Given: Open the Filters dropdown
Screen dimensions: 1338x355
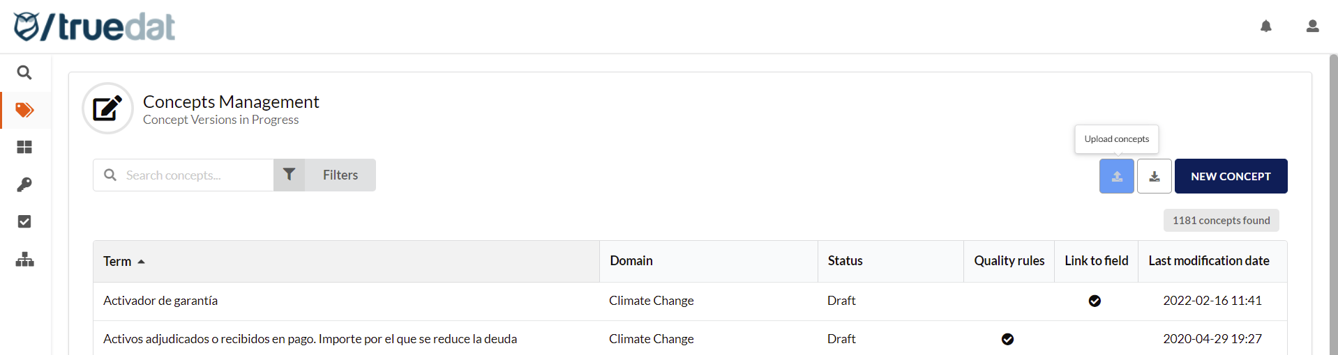Looking at the screenshot, I should 325,175.
